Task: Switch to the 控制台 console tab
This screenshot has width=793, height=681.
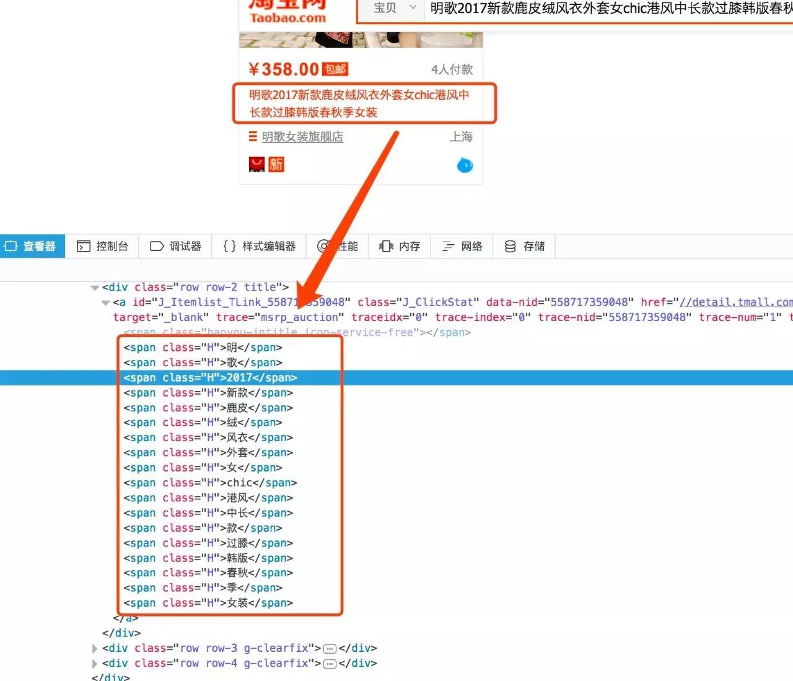Action: [x=102, y=246]
